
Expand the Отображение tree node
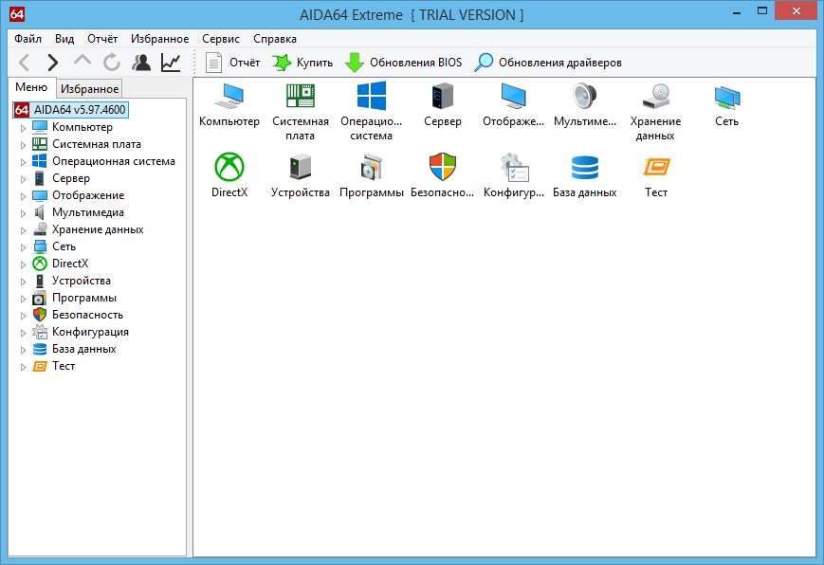coord(23,196)
